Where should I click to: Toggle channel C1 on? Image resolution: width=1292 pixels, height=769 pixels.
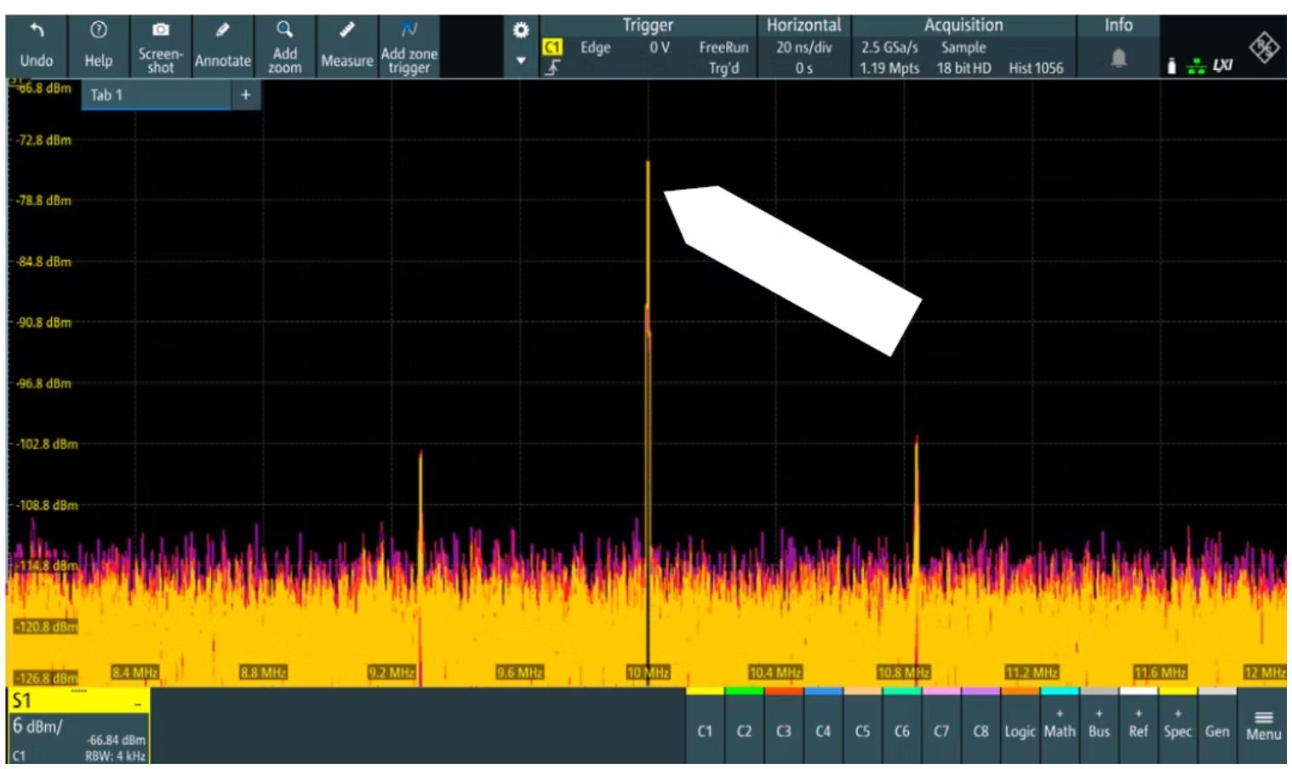pos(705,730)
